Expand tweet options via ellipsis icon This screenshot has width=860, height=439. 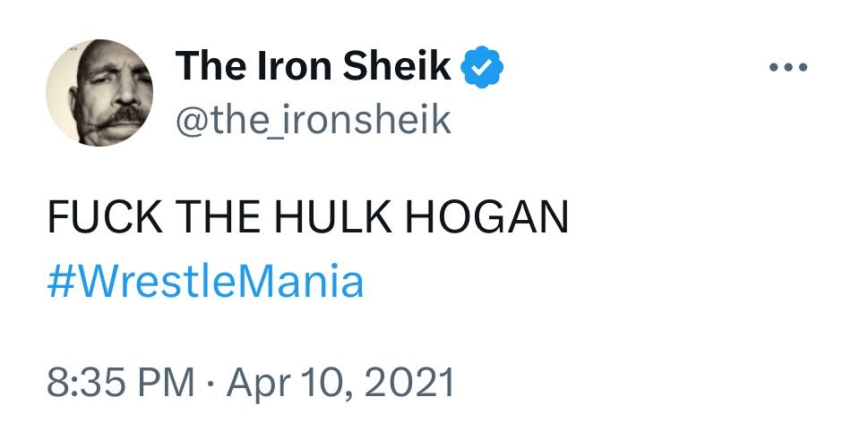click(x=788, y=68)
